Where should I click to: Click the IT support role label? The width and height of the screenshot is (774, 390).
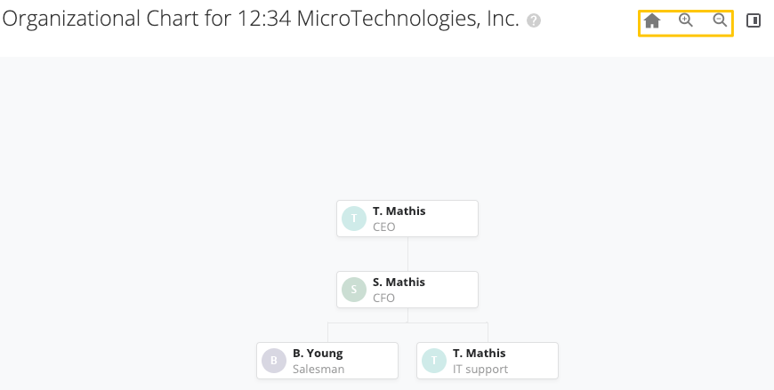480,369
